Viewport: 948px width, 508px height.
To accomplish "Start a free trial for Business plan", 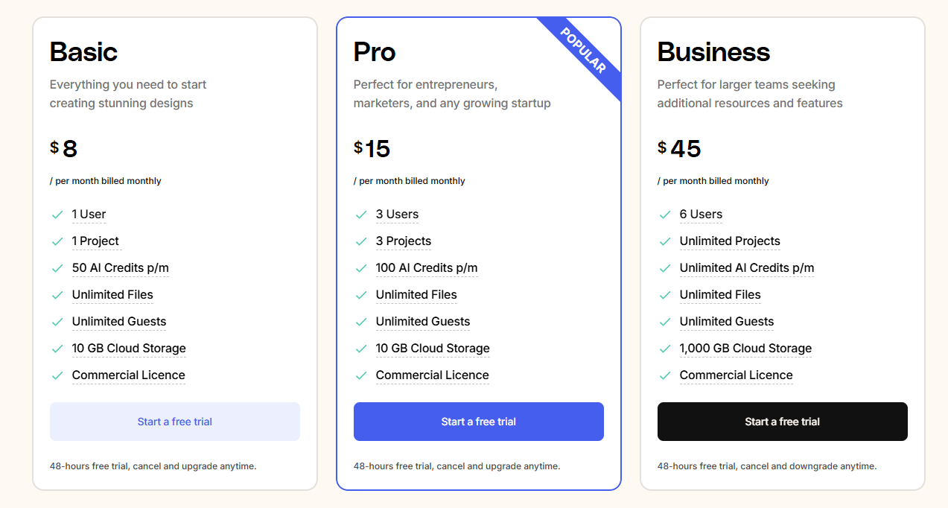I will (x=783, y=422).
